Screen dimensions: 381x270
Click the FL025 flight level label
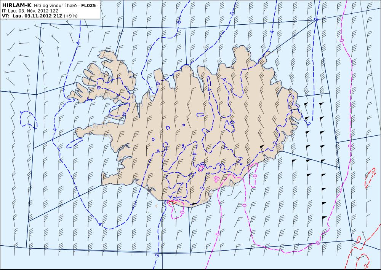[88, 5]
